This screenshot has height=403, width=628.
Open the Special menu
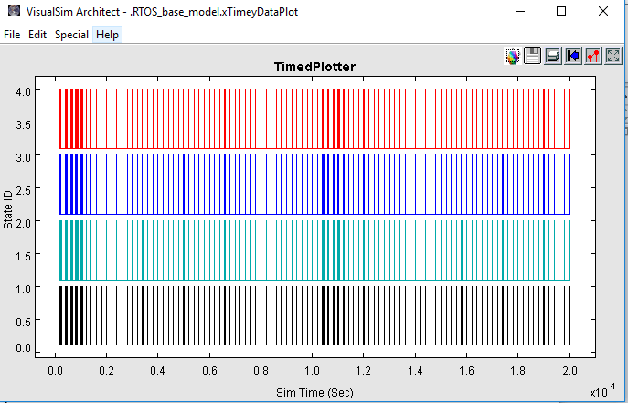(71, 35)
